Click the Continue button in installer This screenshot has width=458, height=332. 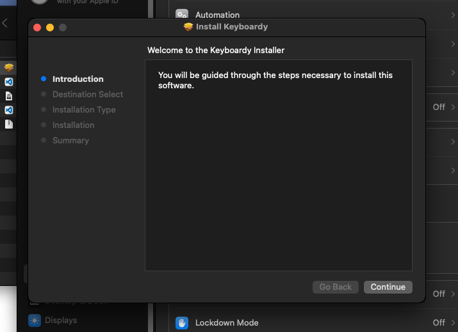388,287
